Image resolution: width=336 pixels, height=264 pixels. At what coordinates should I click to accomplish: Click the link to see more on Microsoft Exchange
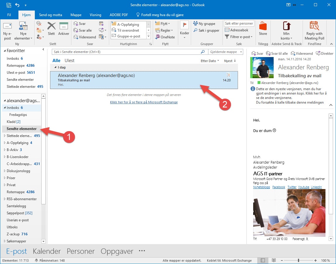(x=144, y=102)
